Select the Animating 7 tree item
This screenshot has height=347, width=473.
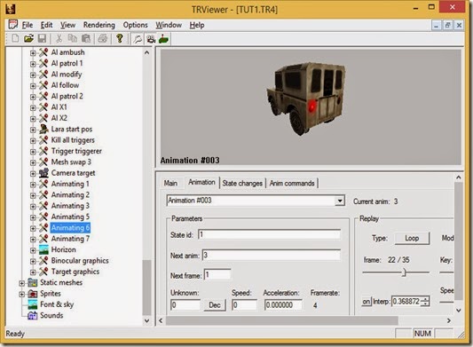70,239
